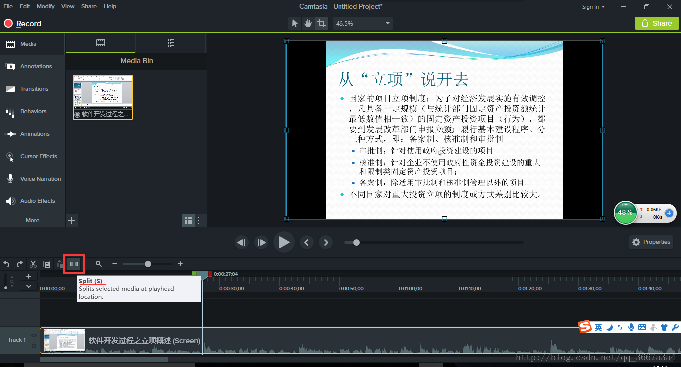Jump to next clip arrow
This screenshot has height=367, width=681.
(326, 242)
